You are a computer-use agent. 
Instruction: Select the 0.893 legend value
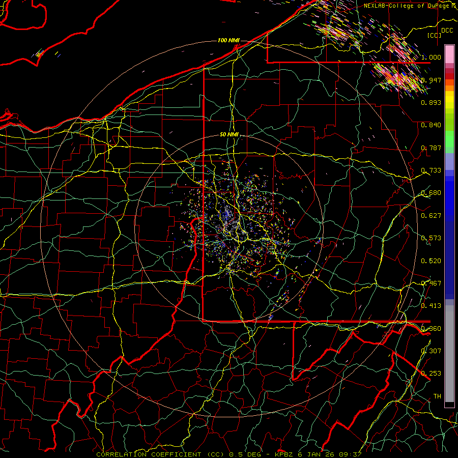431,102
